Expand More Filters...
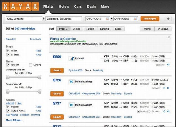Screen dimensions: 176x127 14,120
